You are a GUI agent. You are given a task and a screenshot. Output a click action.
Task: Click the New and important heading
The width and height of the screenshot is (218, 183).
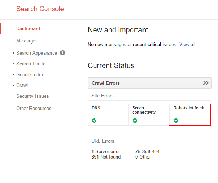(118, 30)
